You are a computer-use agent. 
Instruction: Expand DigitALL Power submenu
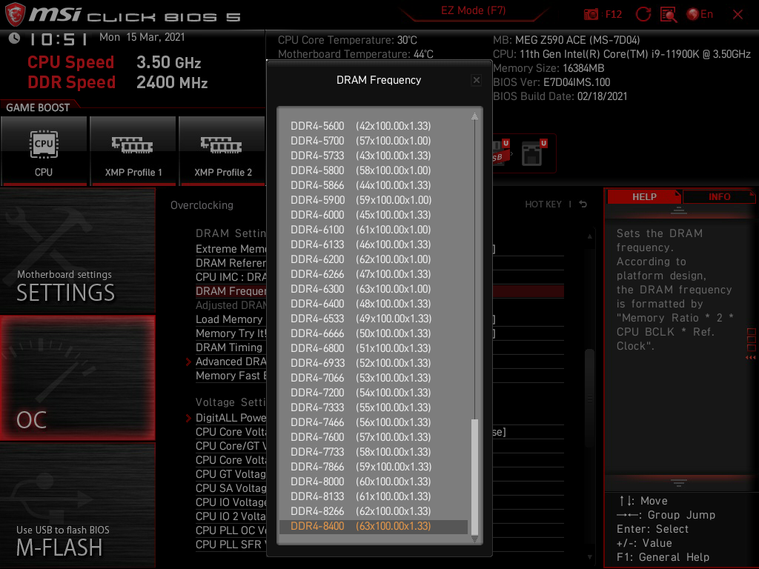point(231,418)
